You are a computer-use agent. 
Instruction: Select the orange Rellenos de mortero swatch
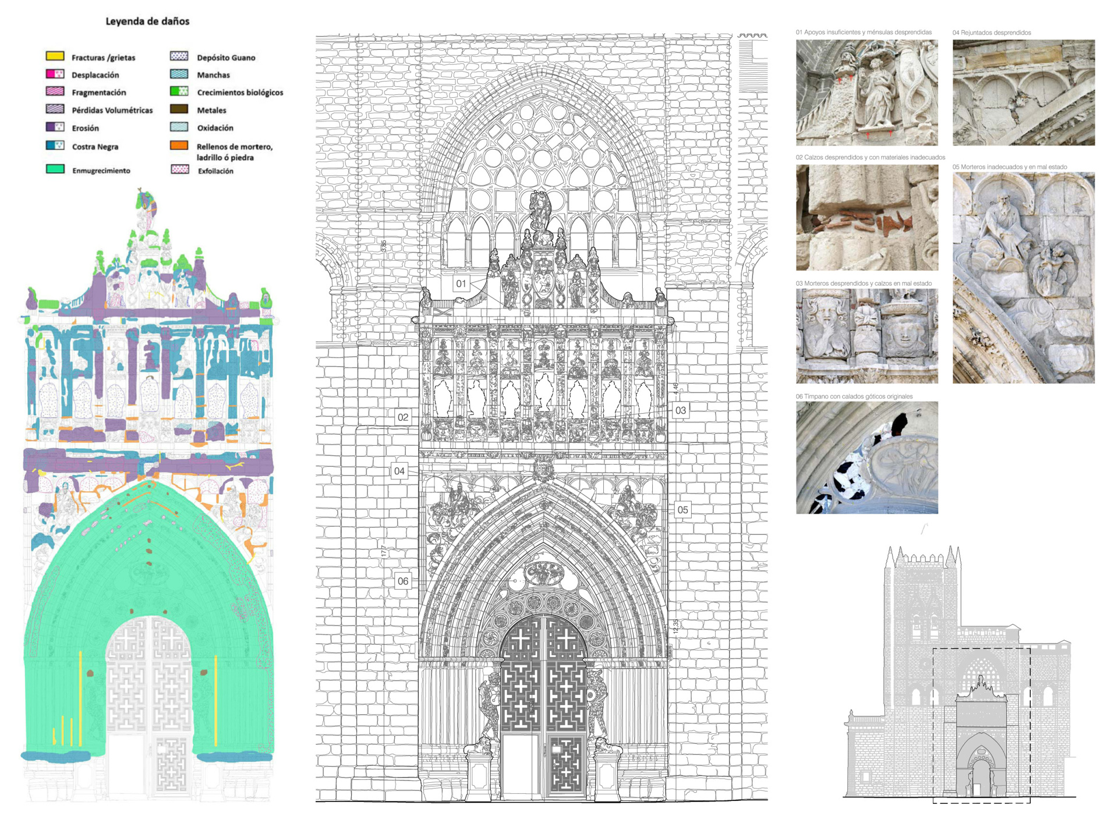pyautogui.click(x=179, y=146)
